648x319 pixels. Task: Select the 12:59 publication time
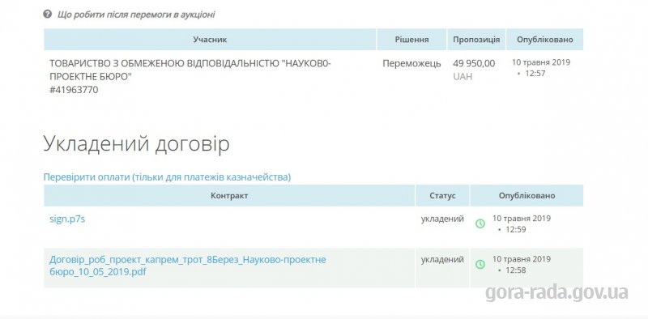click(516, 229)
